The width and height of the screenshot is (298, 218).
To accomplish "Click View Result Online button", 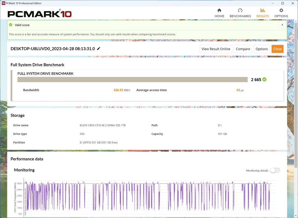I will pyautogui.click(x=216, y=49).
